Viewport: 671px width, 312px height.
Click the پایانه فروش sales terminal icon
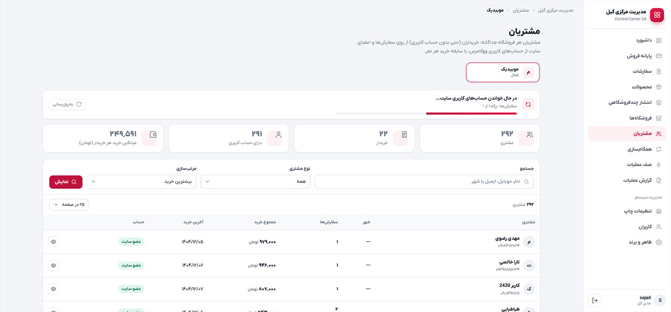click(x=659, y=56)
